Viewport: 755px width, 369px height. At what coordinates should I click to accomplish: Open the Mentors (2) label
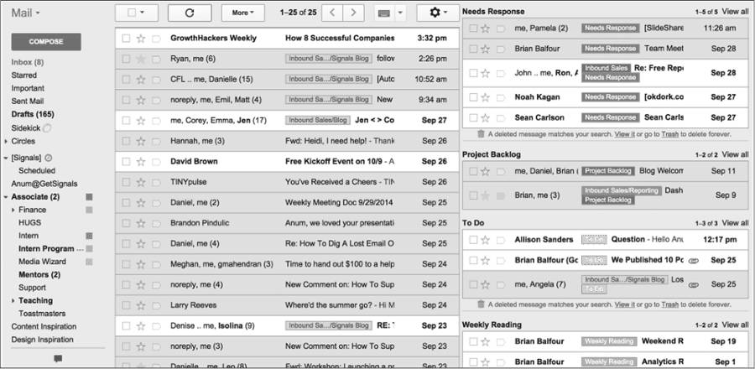(39, 275)
